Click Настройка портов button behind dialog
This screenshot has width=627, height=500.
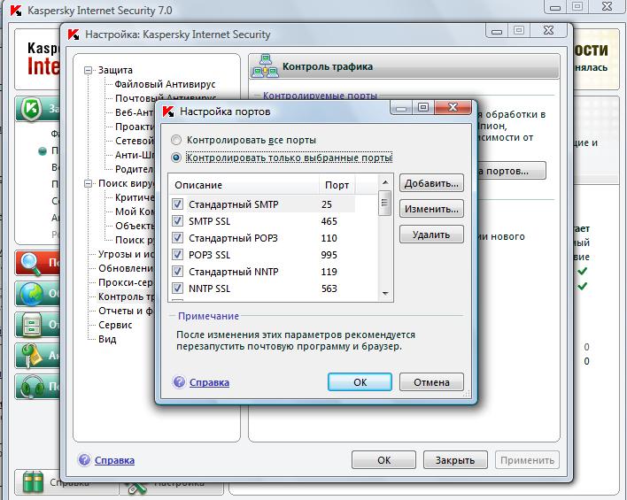[x=512, y=171]
